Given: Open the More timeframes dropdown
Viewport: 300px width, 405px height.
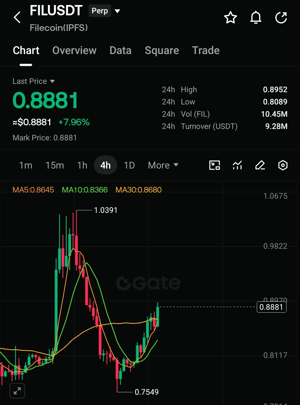Looking at the screenshot, I should tap(163, 165).
